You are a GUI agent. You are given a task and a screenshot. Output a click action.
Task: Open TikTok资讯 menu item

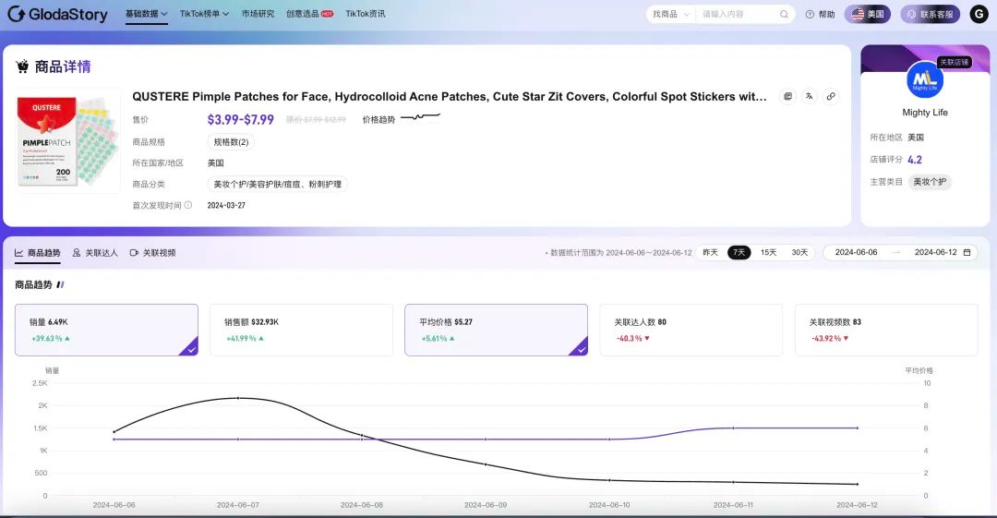(365, 13)
